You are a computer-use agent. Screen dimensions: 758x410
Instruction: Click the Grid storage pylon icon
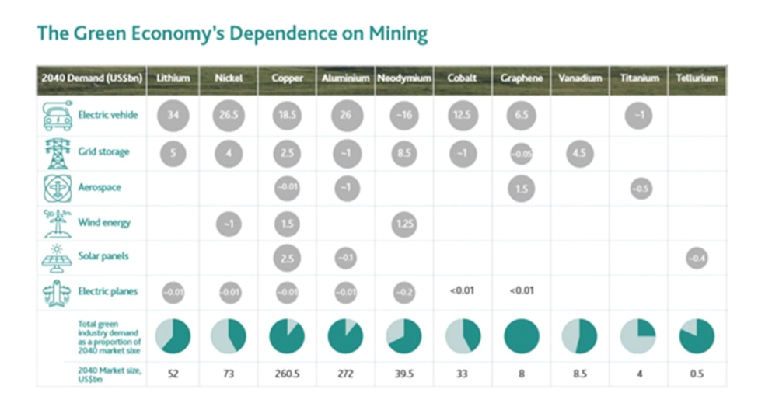(x=57, y=153)
